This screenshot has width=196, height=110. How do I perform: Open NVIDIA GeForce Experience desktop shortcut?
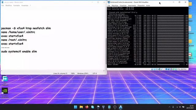point(5,93)
